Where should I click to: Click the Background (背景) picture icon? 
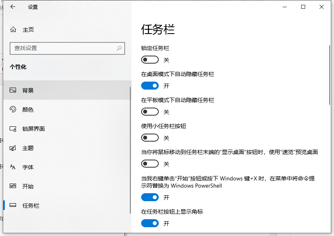(x=13, y=90)
